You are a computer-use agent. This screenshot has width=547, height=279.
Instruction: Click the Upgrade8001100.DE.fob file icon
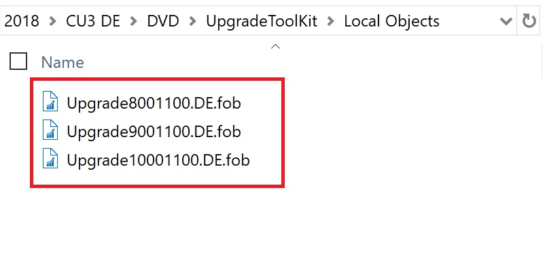[x=50, y=103]
